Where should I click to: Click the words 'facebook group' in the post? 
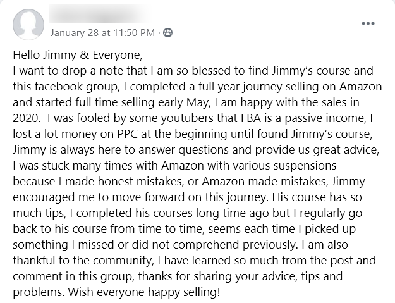[76, 87]
